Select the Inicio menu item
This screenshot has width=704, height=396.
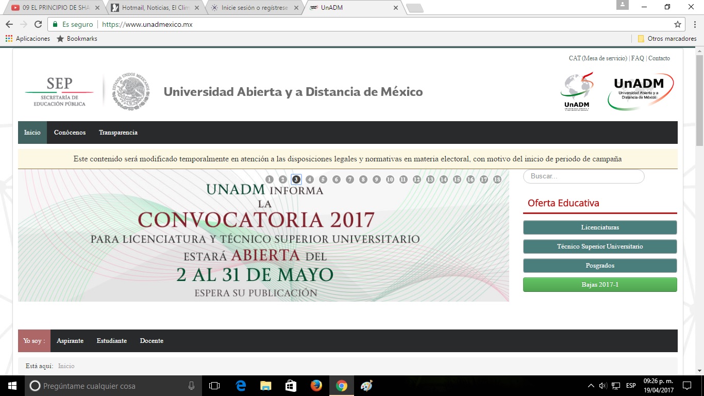tap(32, 133)
